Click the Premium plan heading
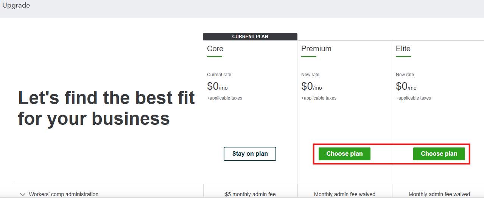This screenshot has height=198, width=484. click(316, 49)
